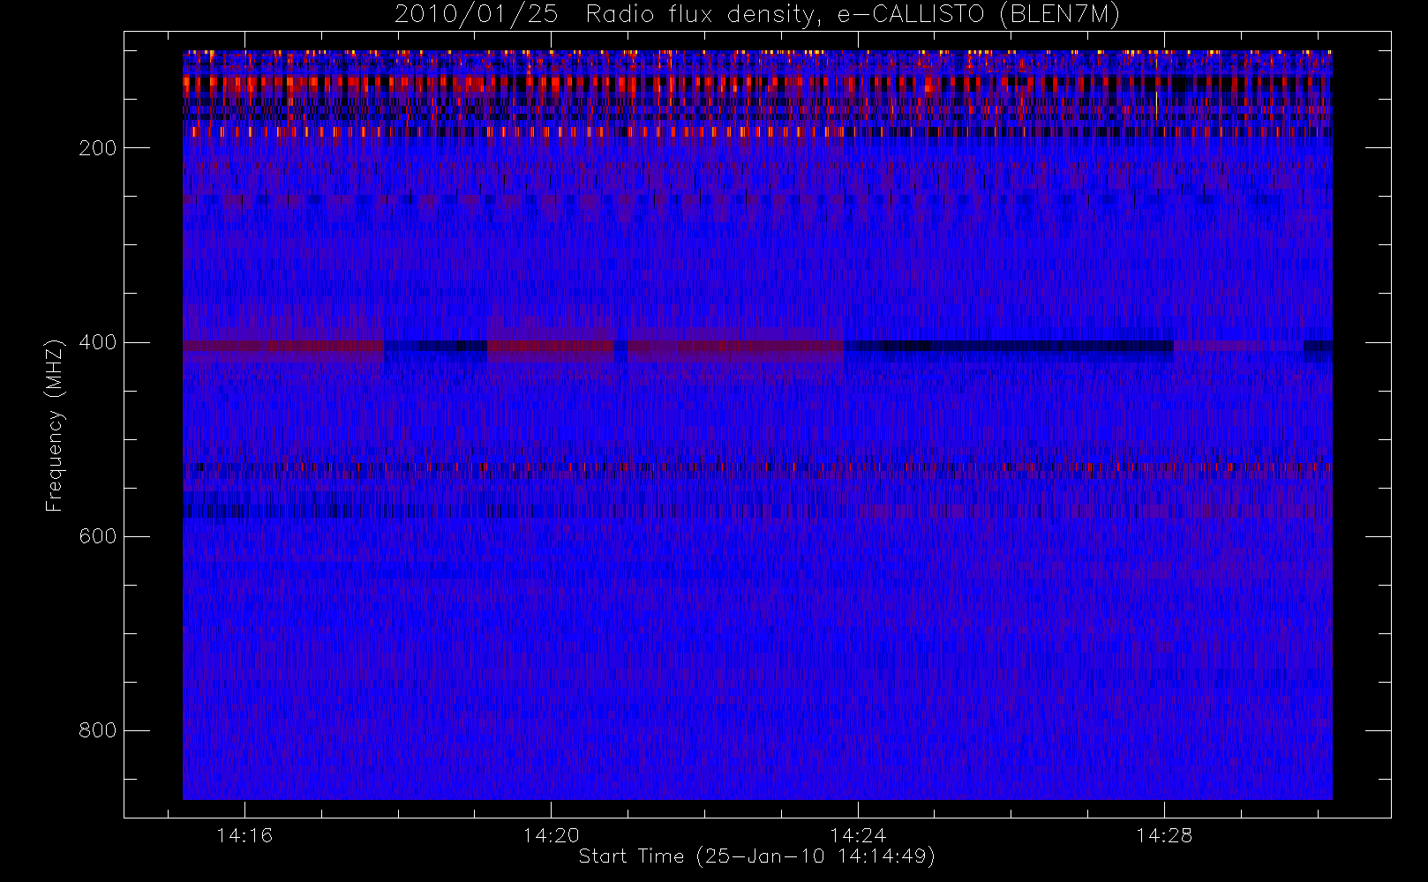Click the 600 frequency tick label
The image size is (1428, 882).
(98, 536)
